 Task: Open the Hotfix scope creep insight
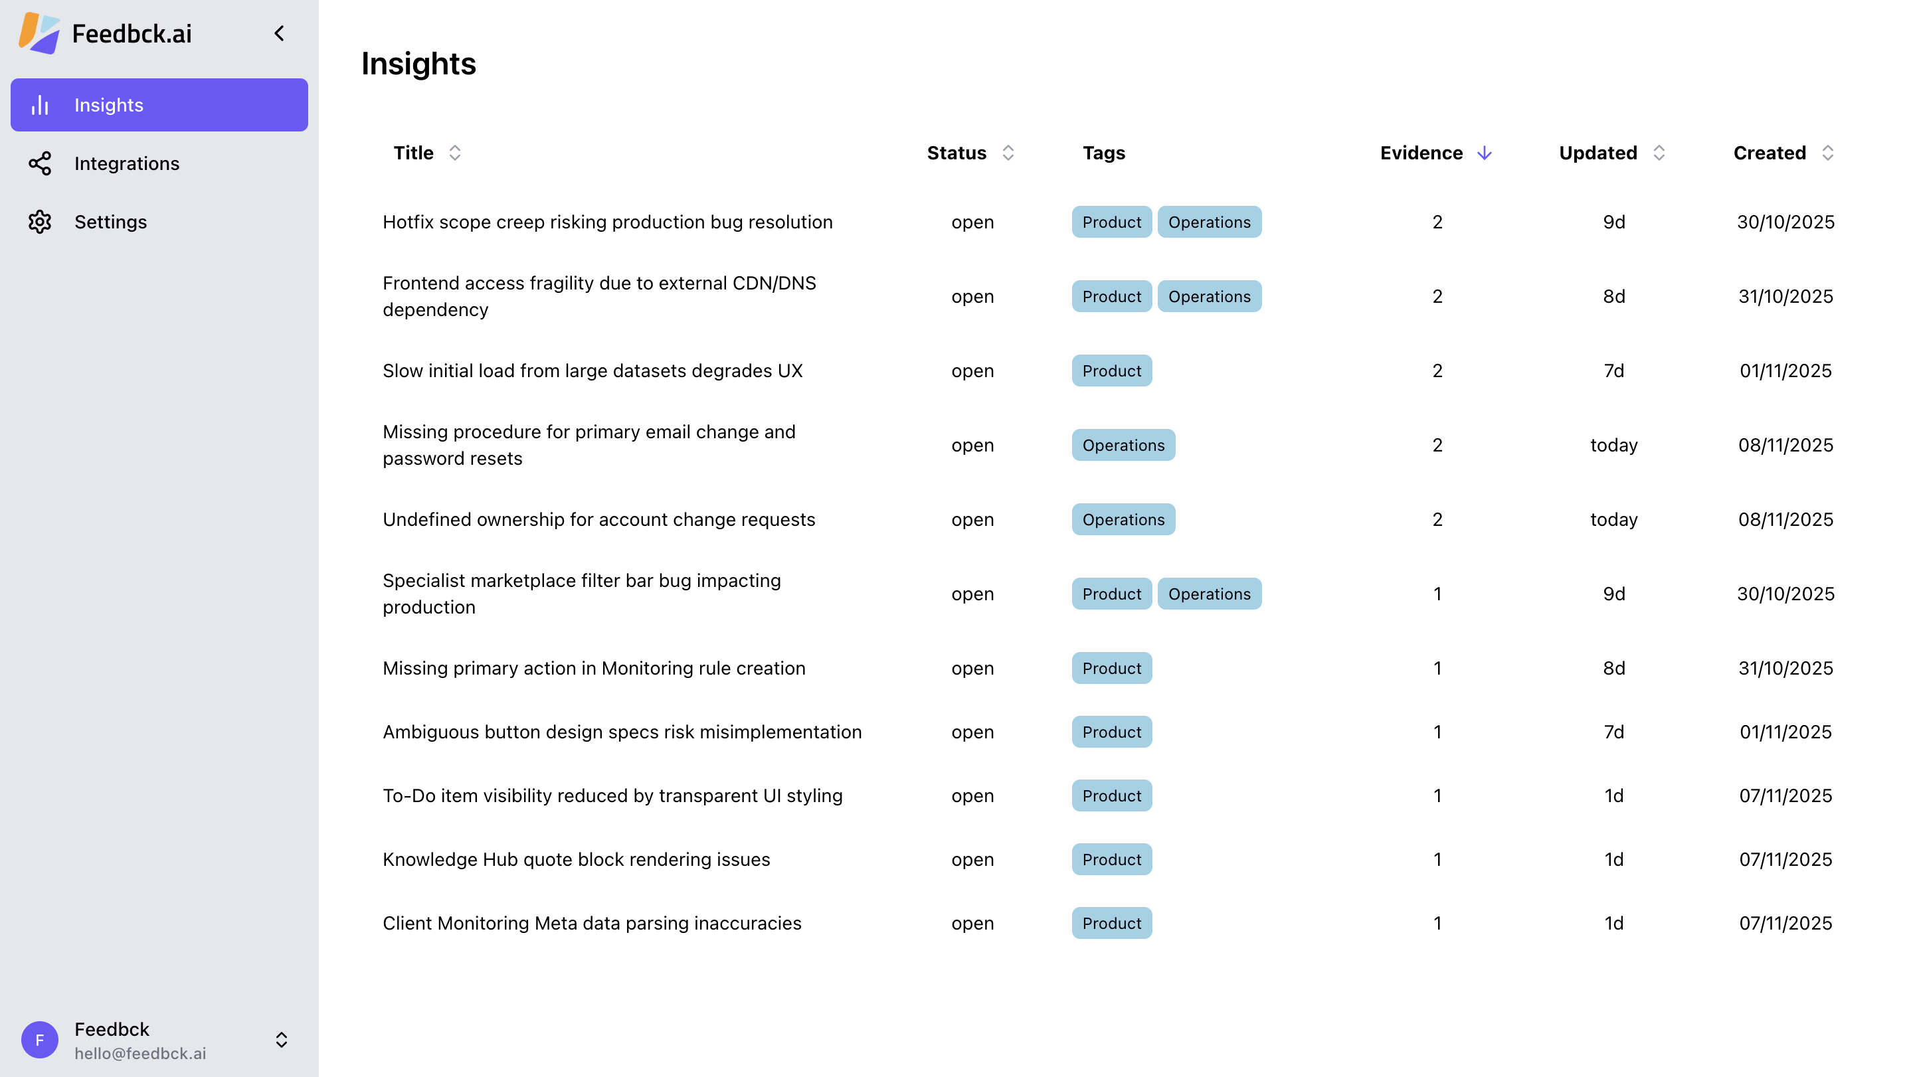click(608, 222)
